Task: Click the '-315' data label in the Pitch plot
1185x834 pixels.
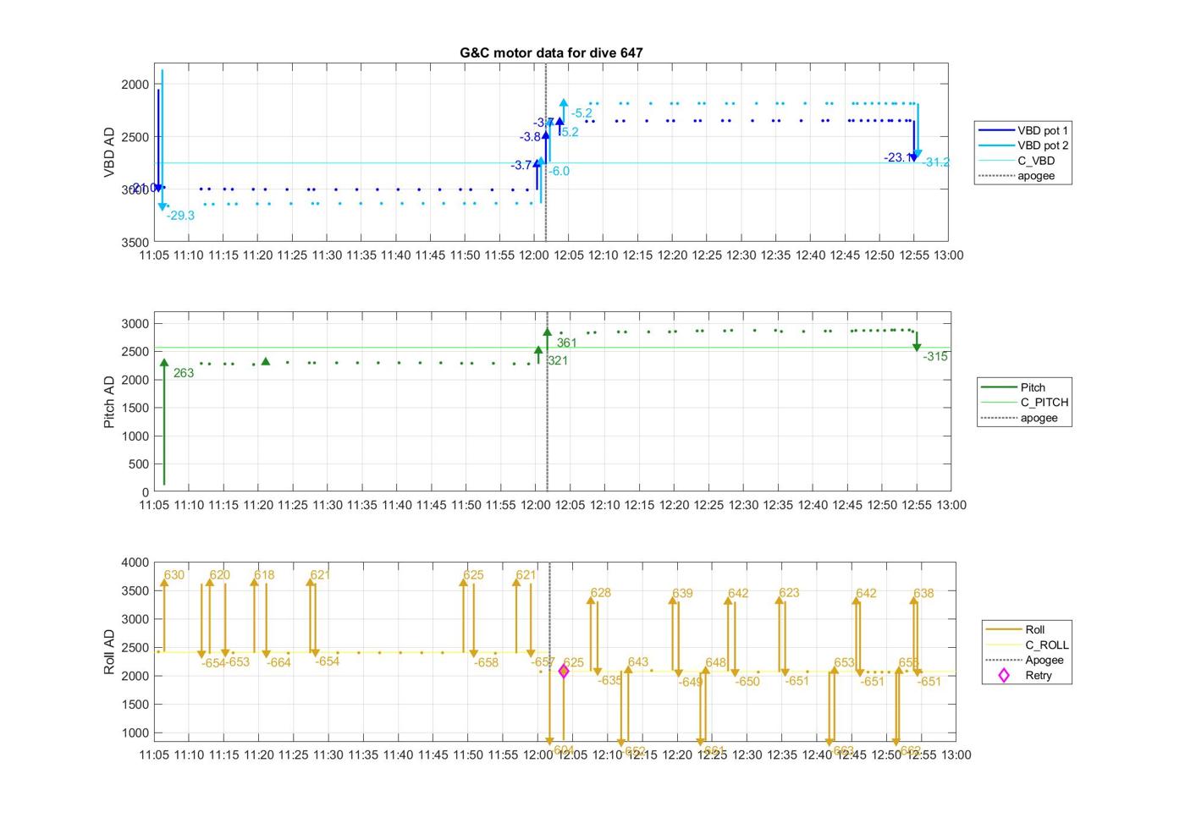Action: click(x=935, y=357)
